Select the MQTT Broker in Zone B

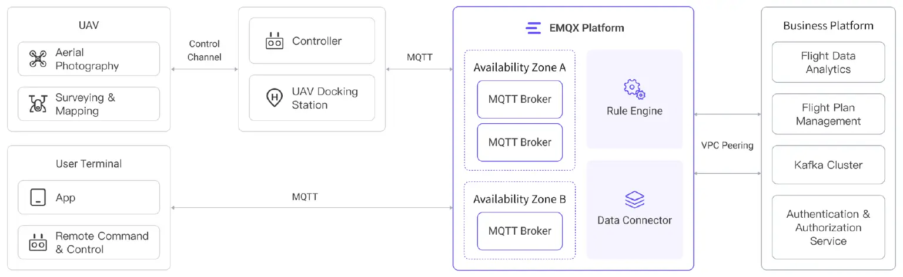click(x=520, y=231)
